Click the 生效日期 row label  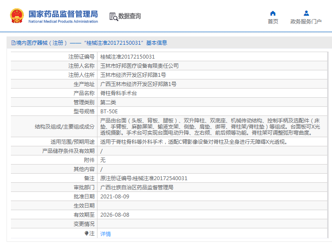point(84,205)
